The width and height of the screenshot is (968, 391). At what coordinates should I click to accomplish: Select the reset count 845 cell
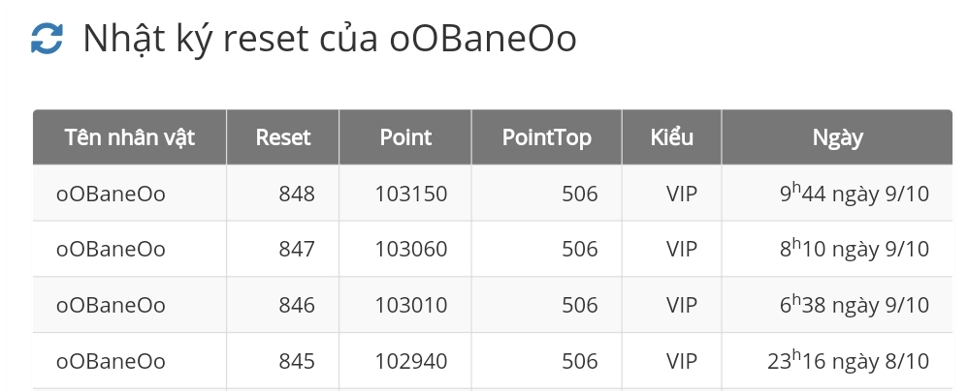[x=296, y=362]
